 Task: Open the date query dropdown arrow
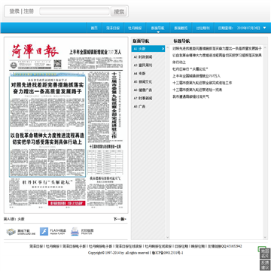264,28
